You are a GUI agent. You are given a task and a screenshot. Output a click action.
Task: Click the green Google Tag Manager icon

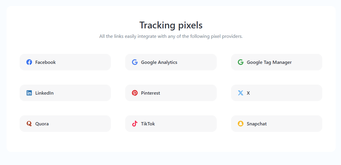pos(240,62)
